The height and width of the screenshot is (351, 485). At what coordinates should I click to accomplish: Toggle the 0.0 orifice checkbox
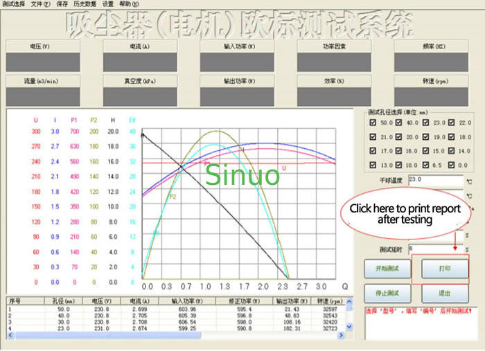(451, 165)
